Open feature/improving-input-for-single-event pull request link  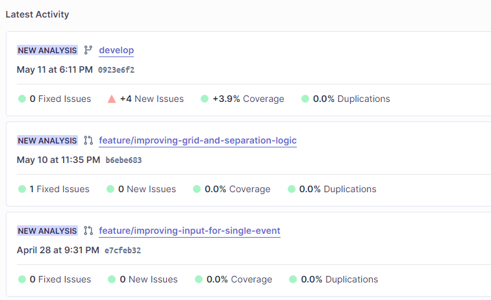pos(190,231)
